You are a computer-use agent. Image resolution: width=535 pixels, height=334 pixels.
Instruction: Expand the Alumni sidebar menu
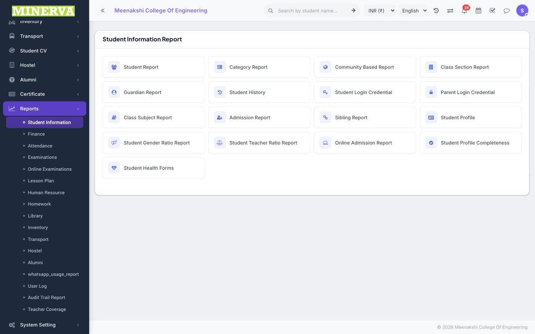point(44,80)
